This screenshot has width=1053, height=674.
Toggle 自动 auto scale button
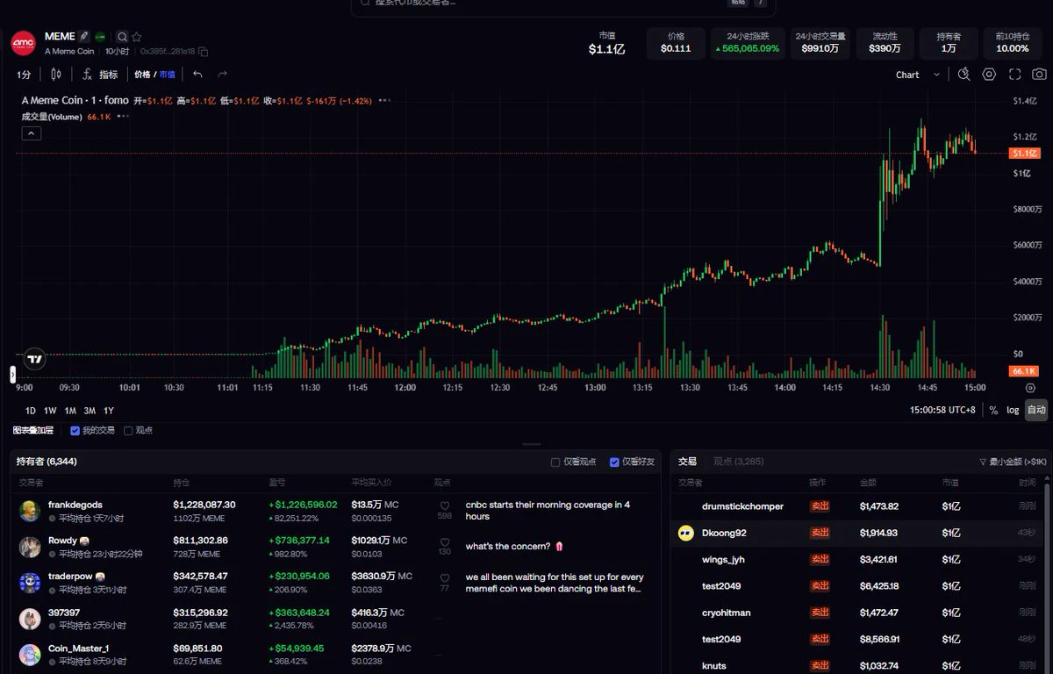pyautogui.click(x=1036, y=410)
